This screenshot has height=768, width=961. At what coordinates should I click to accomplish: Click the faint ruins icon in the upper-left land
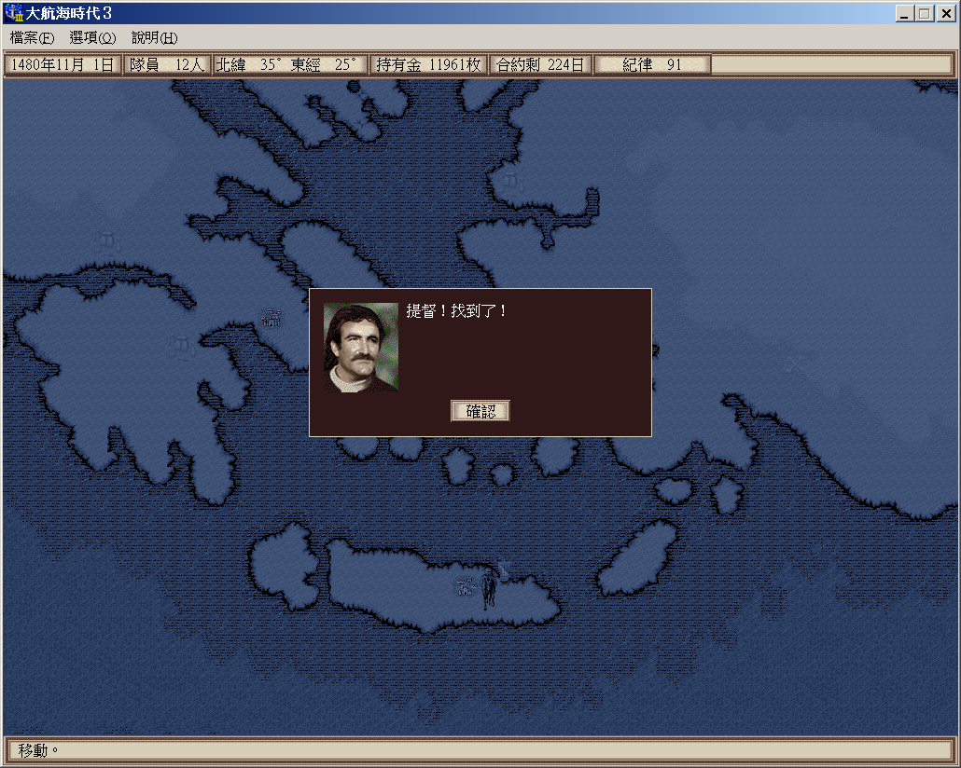[108, 242]
